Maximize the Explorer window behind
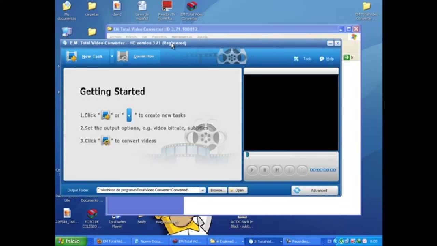Screen dimensions: 437x246 tap(349, 29)
